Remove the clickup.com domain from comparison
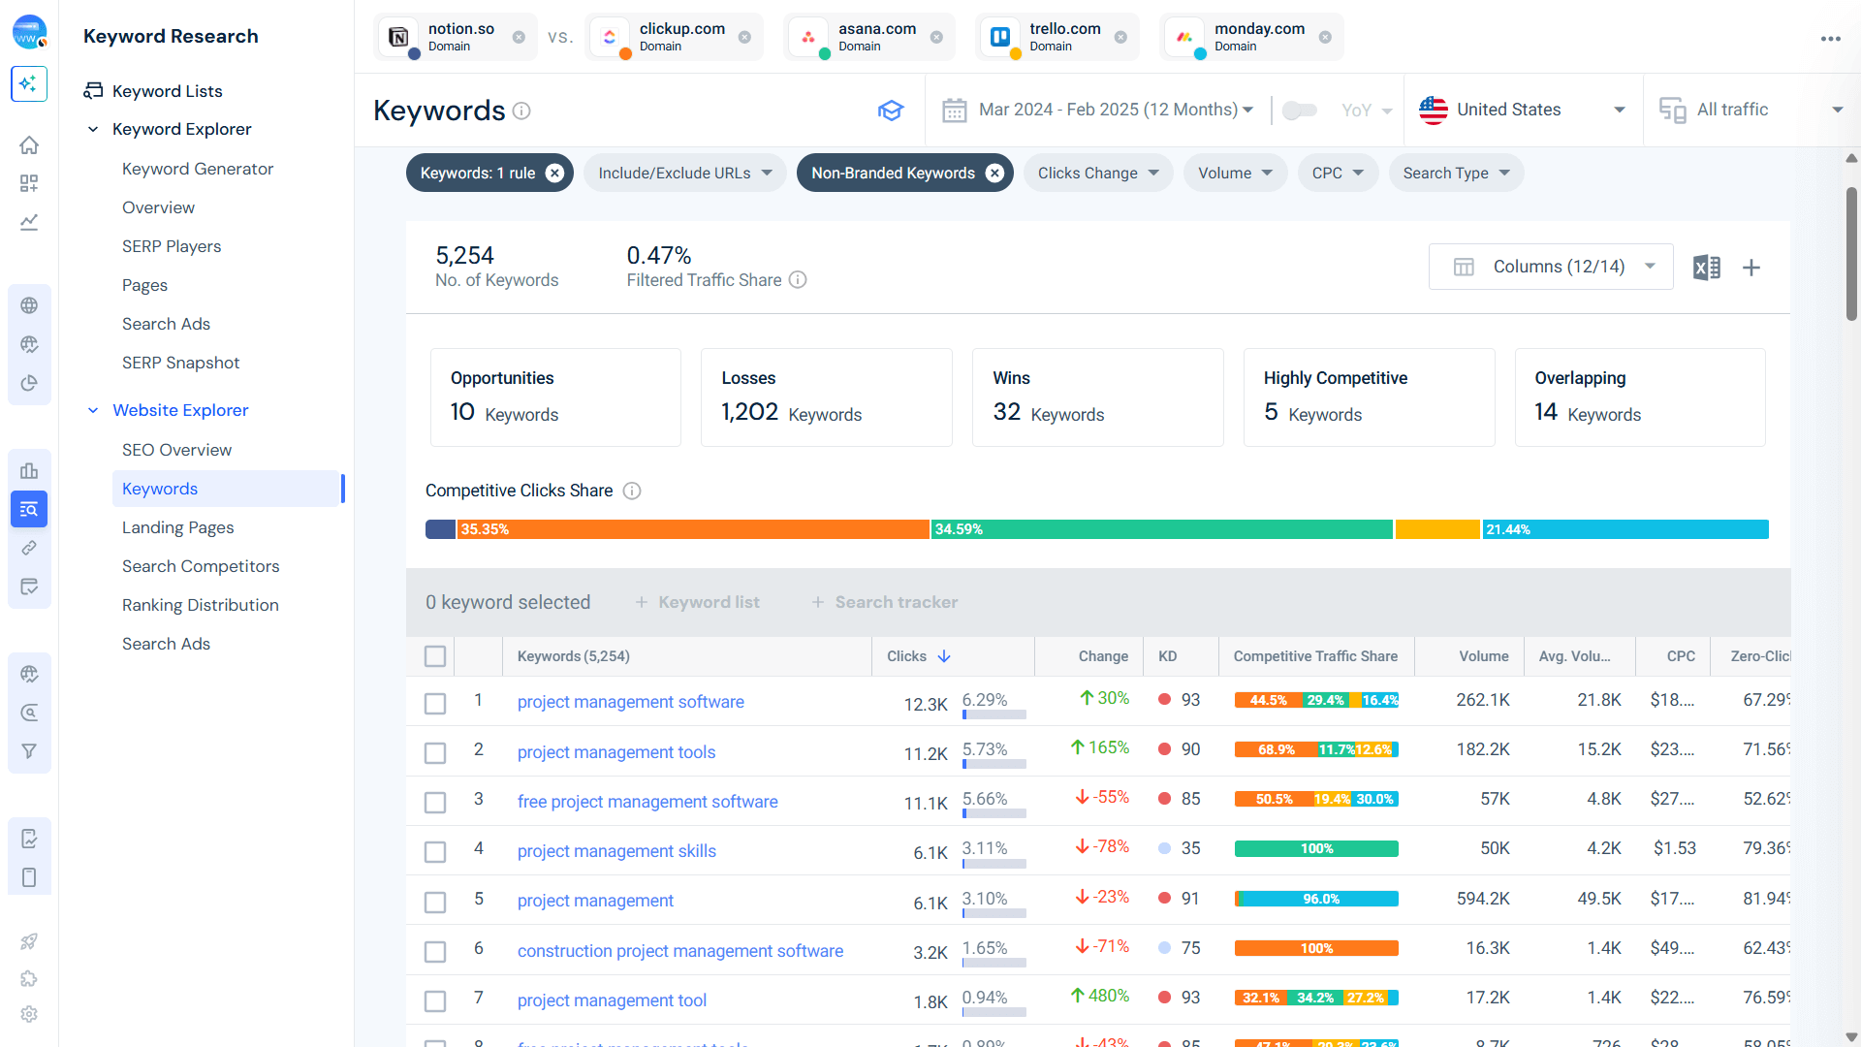The width and height of the screenshot is (1861, 1047). tap(744, 37)
